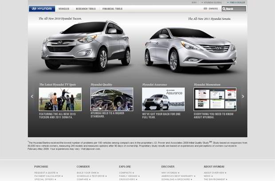The height and width of the screenshot is (181, 275).
Task: Click the Hyundai emblem beside Owners
Action: pyautogui.click(x=205, y=8)
